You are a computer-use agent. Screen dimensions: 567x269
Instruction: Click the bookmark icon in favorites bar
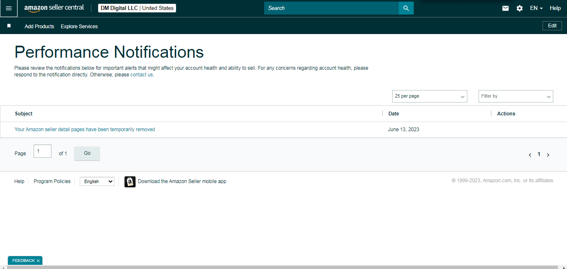[9, 26]
